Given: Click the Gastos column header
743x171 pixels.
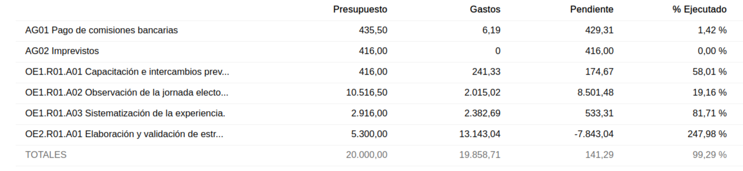Looking at the screenshot, I should coord(485,9).
